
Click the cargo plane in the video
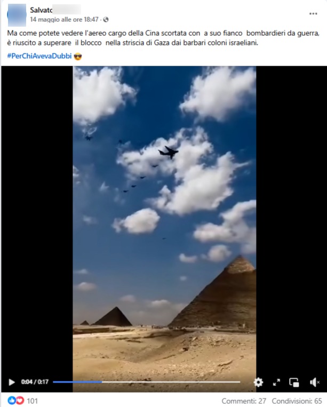(169, 152)
